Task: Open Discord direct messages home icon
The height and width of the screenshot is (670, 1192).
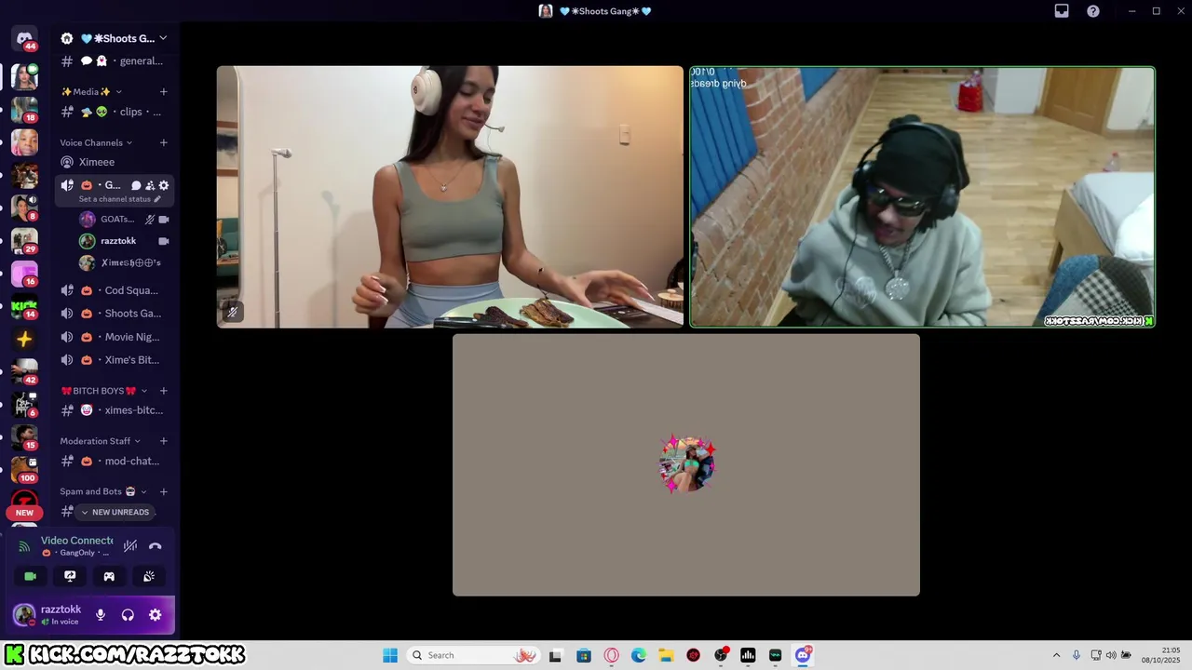Action: 24,39
